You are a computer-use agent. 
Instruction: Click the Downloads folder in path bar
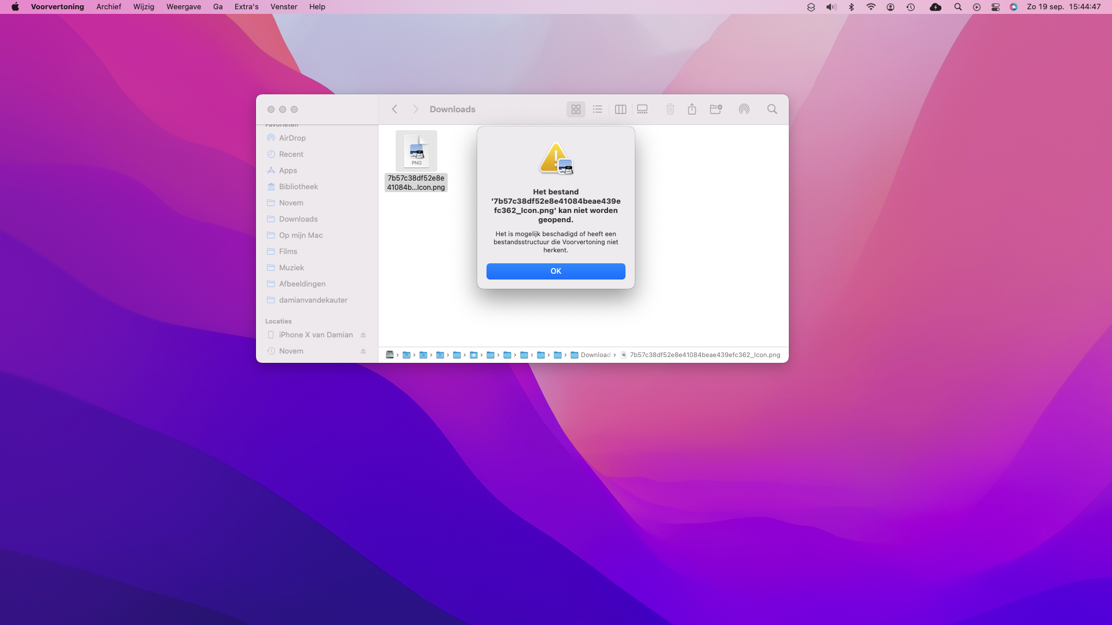pyautogui.click(x=591, y=355)
